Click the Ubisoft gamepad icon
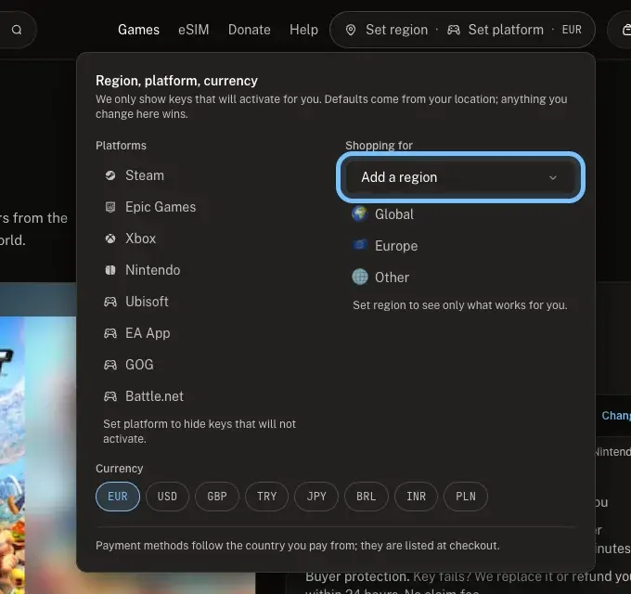This screenshot has height=594, width=631. pos(110,302)
